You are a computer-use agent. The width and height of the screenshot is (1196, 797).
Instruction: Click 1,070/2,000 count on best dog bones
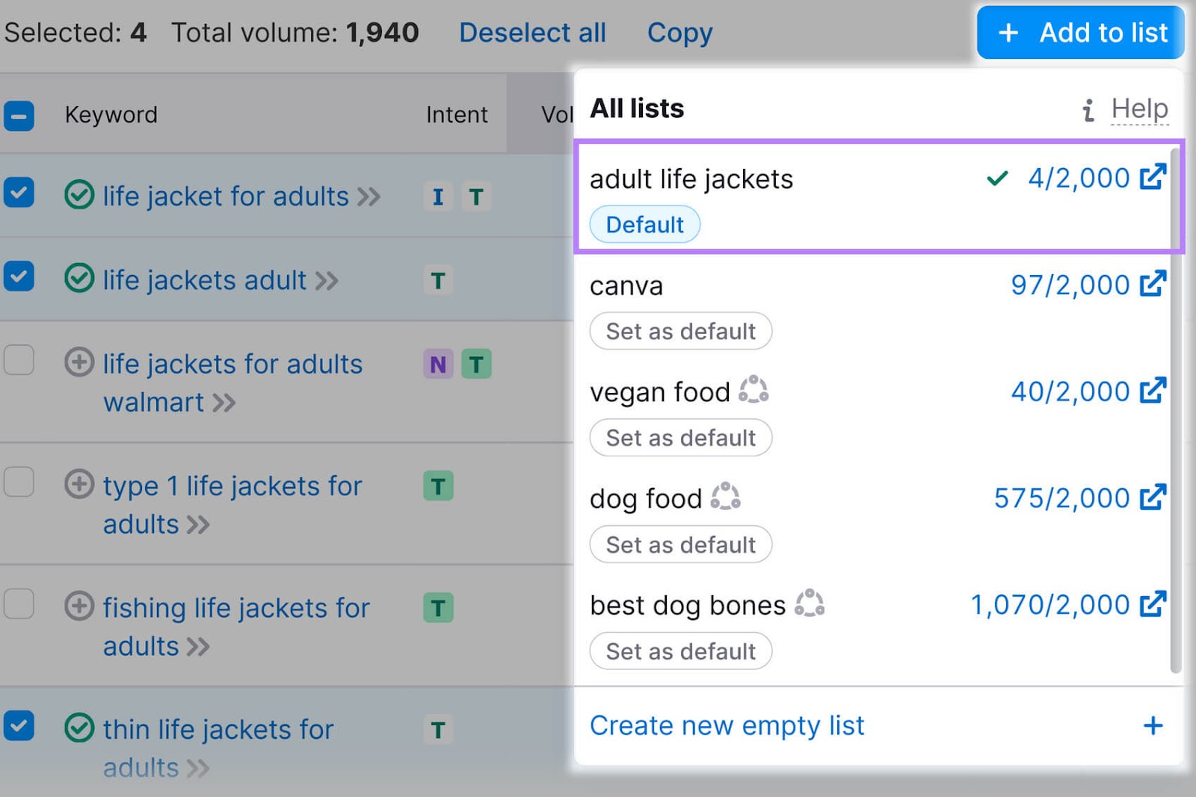(1049, 605)
